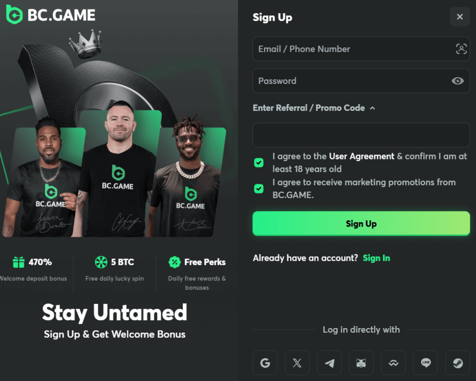The height and width of the screenshot is (381, 476).
Task: Focus the Email / Phone Number field
Action: click(361, 49)
